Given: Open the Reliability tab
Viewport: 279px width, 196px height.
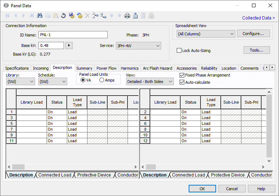Looking at the screenshot, I should click(x=209, y=68).
